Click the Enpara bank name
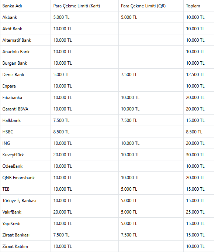The width and height of the screenshot is (215, 252). coord(9,86)
